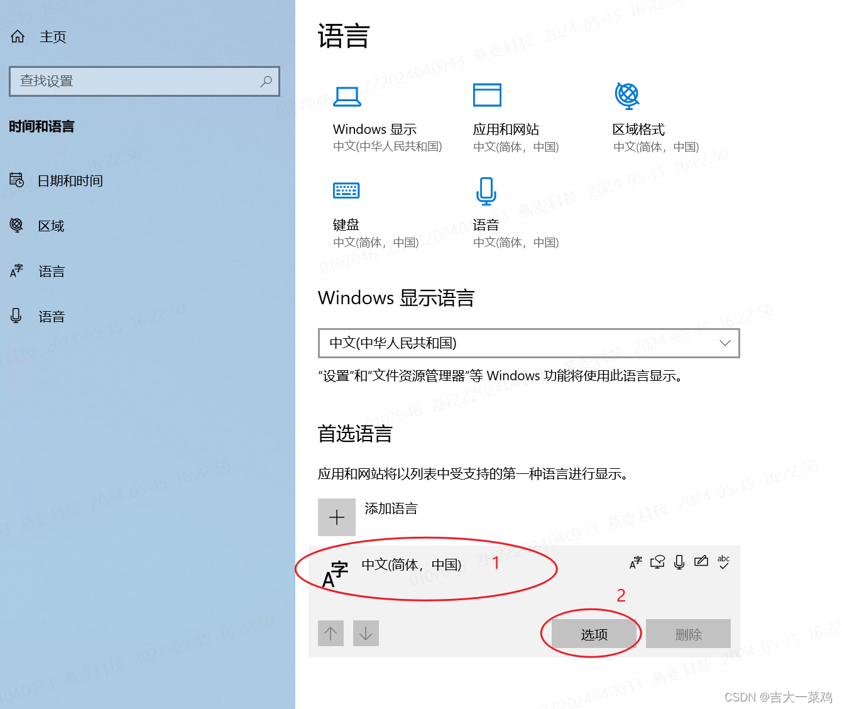Click the handwriting feature icon
Screen dimensions: 842x709
point(701,561)
